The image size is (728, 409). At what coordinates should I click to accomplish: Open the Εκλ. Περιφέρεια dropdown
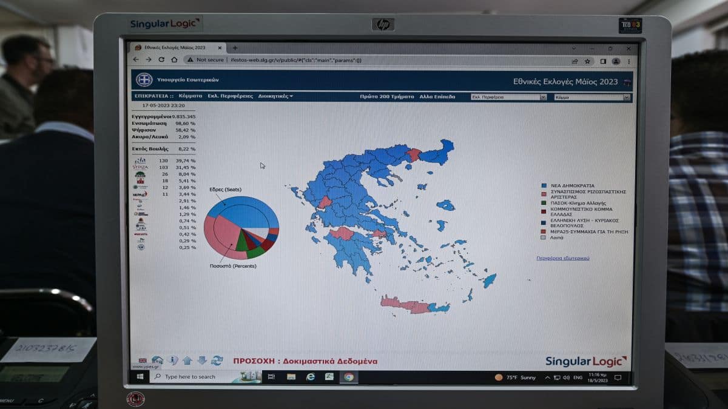point(508,97)
